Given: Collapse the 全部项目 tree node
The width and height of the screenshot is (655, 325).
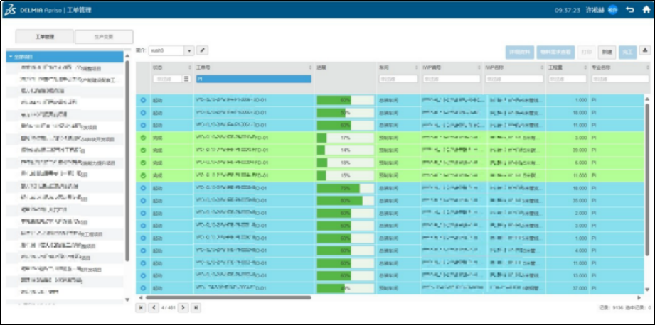Looking at the screenshot, I should 10,56.
